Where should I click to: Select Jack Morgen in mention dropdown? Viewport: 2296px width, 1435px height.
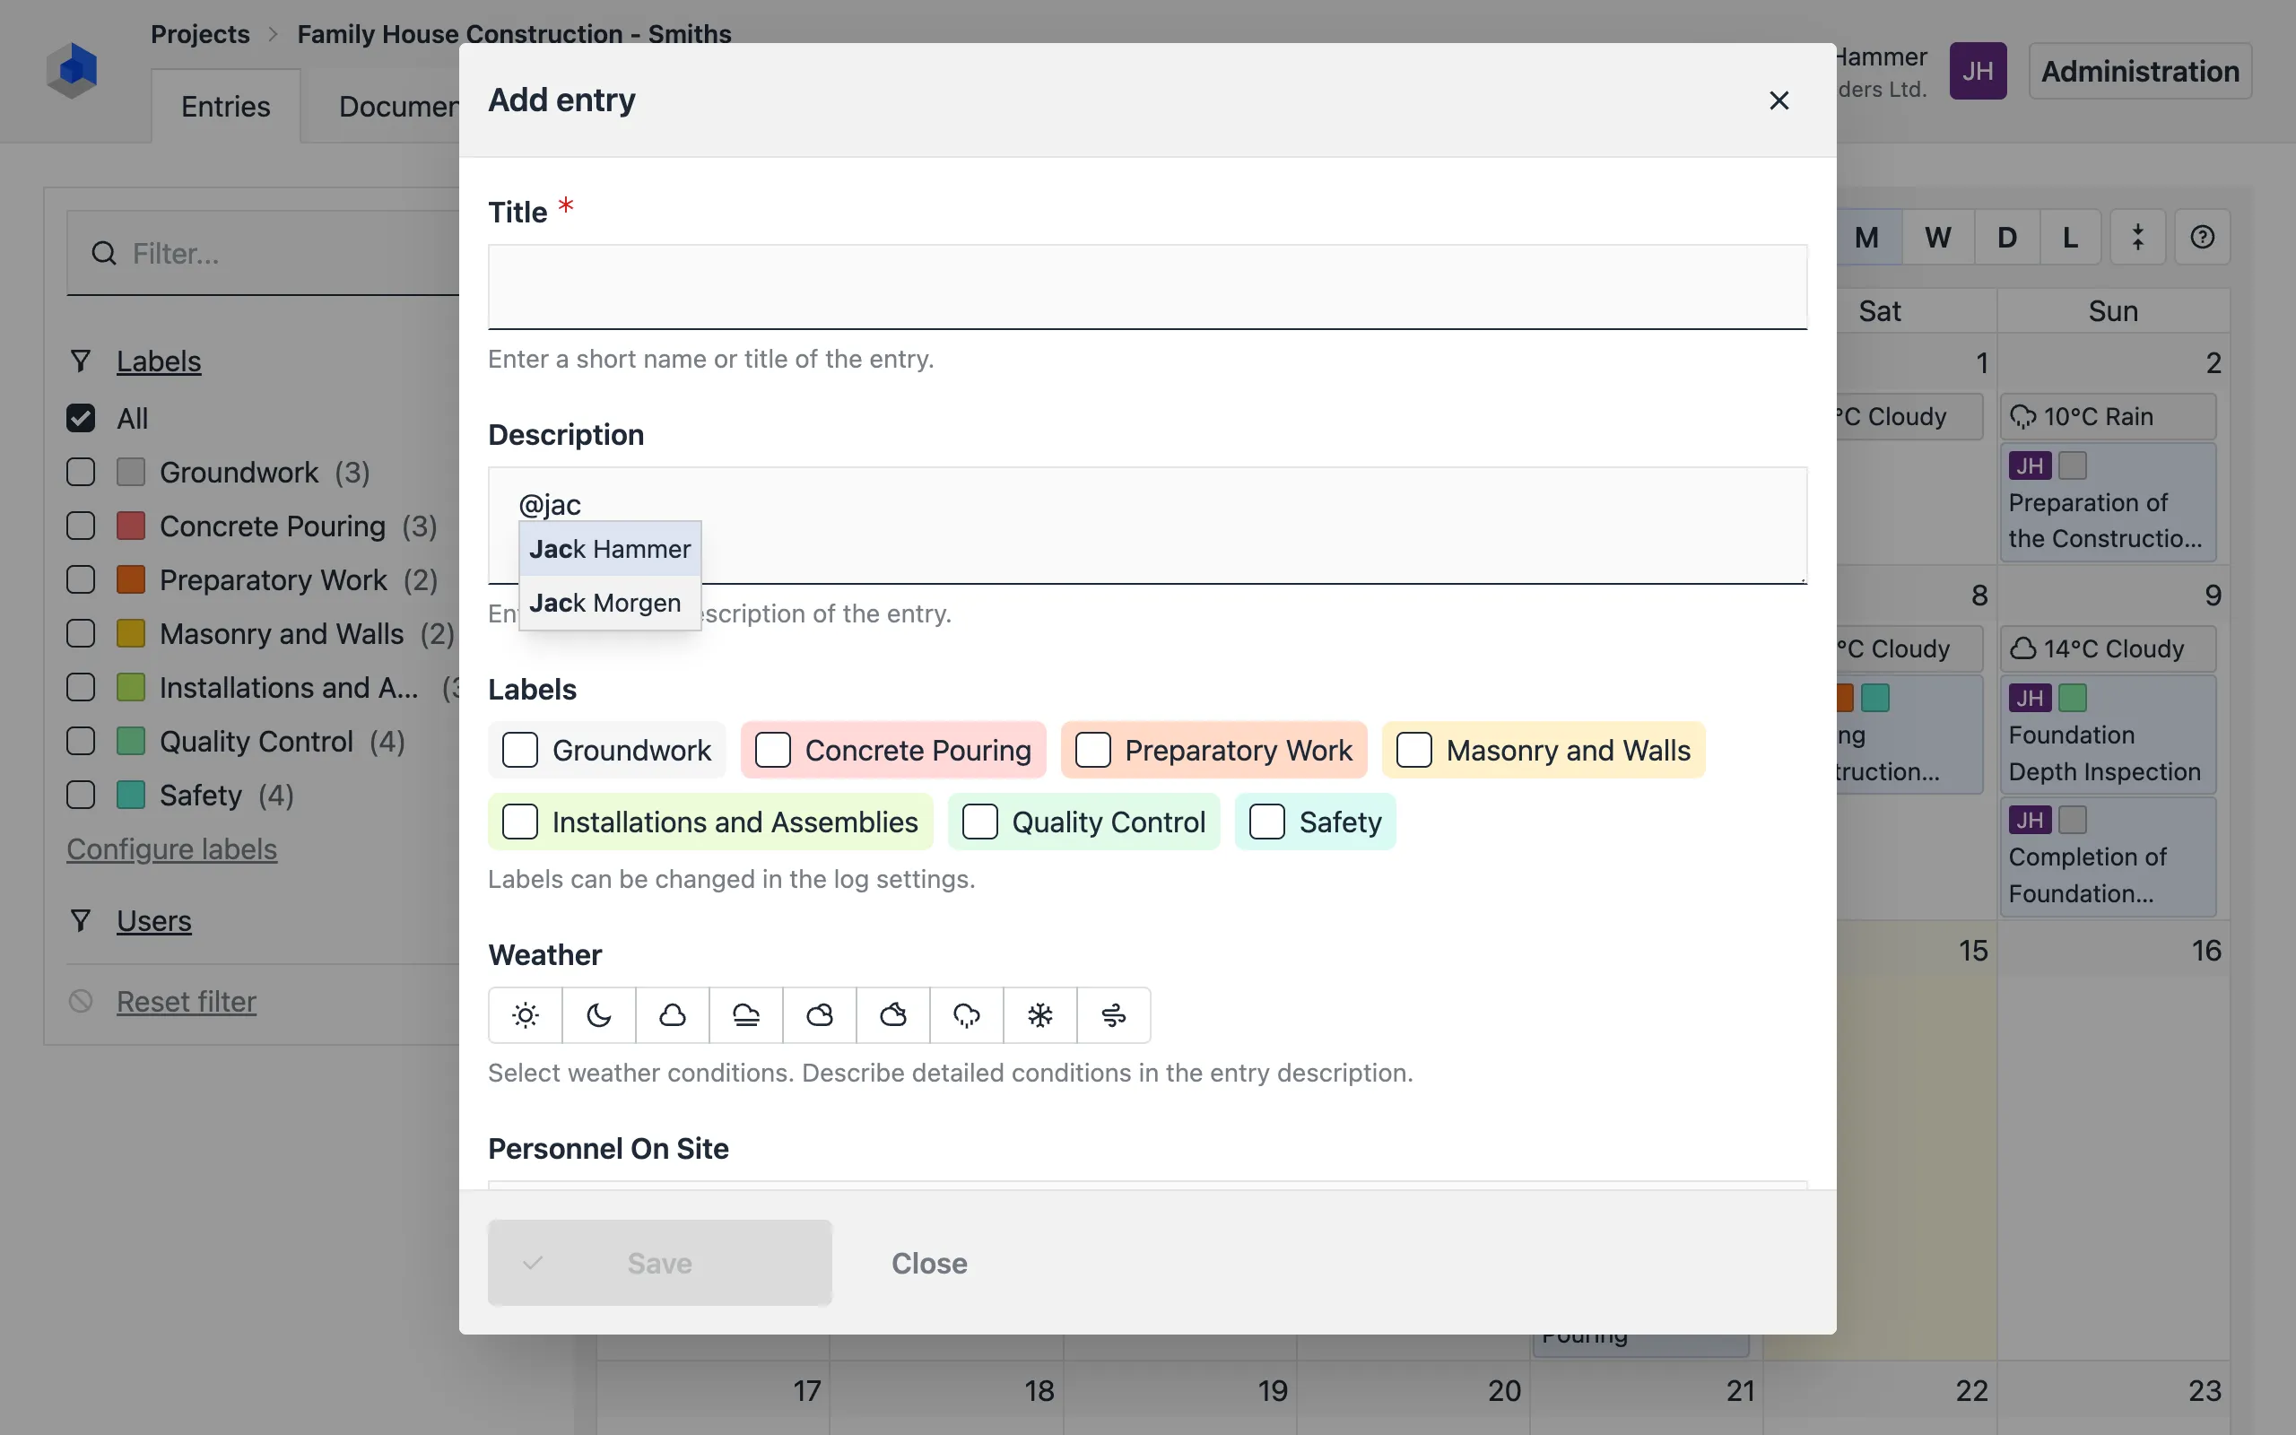point(605,604)
